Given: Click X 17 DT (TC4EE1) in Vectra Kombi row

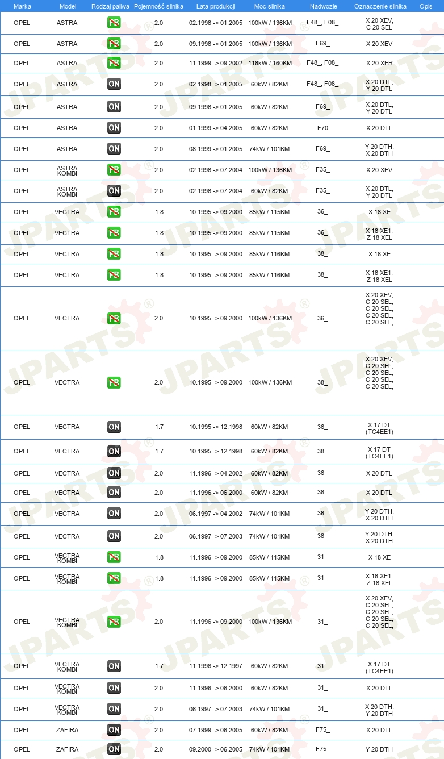Looking at the screenshot, I should (379, 668).
